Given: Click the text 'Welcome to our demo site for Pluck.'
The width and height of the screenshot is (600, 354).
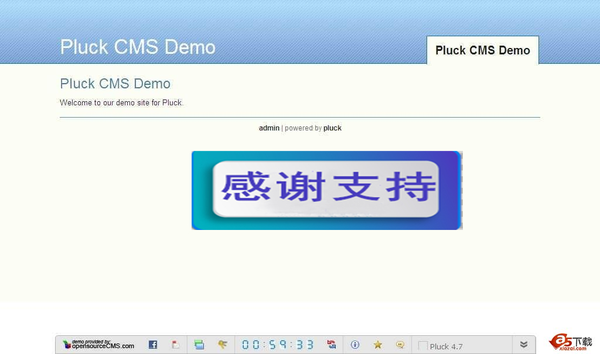Looking at the screenshot, I should (121, 103).
